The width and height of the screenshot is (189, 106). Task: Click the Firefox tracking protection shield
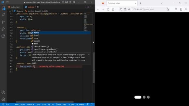point(121,9)
